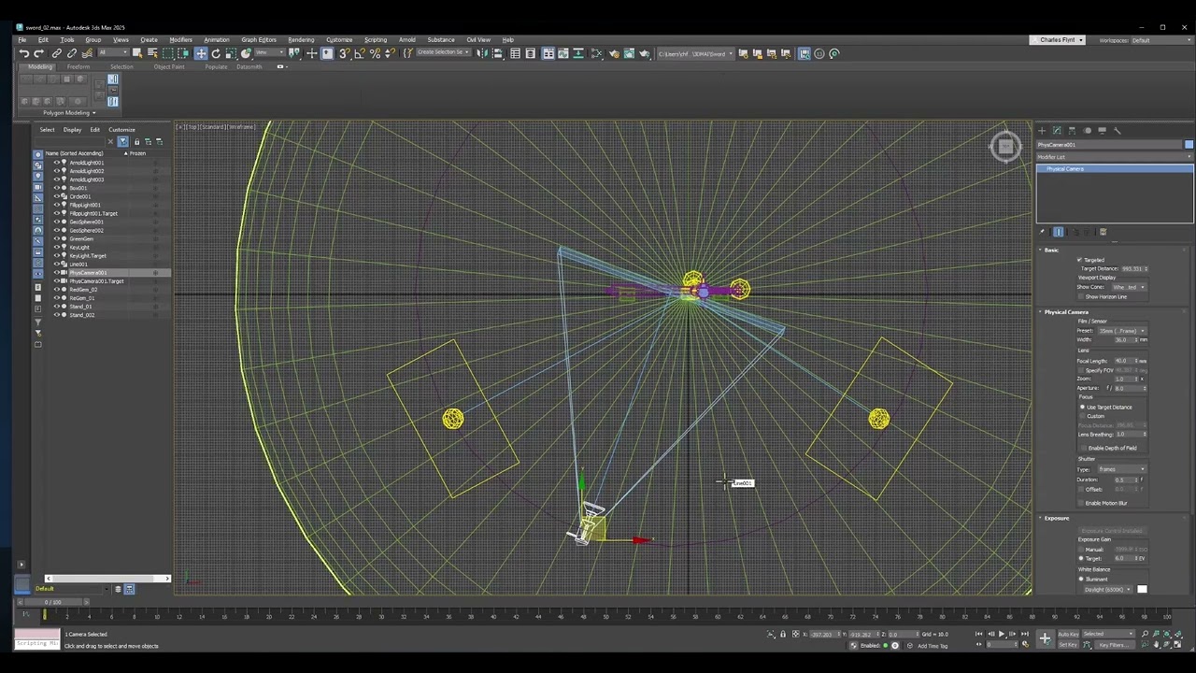Toggle the 3D Snaps icon

345,53
